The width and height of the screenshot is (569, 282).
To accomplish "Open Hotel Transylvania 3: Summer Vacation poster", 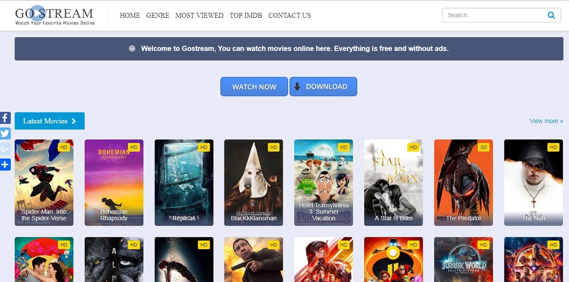I will [324, 183].
